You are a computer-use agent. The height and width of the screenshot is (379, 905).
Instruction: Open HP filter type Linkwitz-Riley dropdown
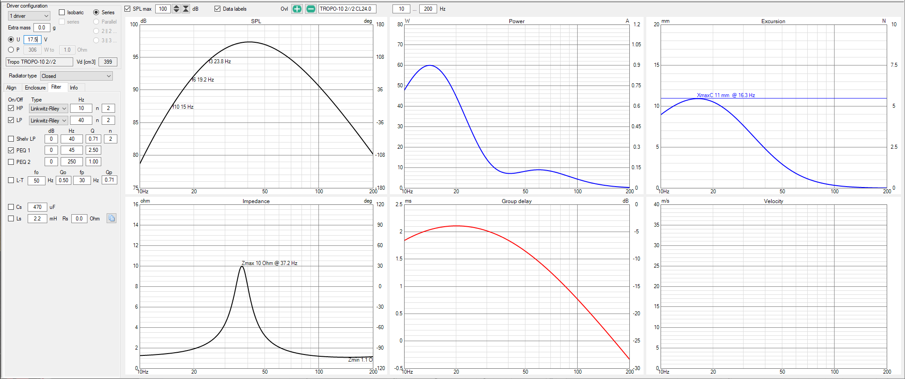pyautogui.click(x=49, y=109)
